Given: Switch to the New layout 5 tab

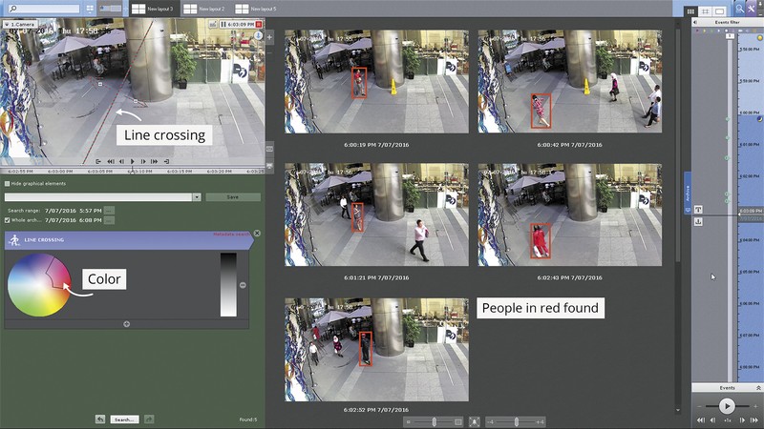Looking at the screenshot, I should (x=255, y=9).
